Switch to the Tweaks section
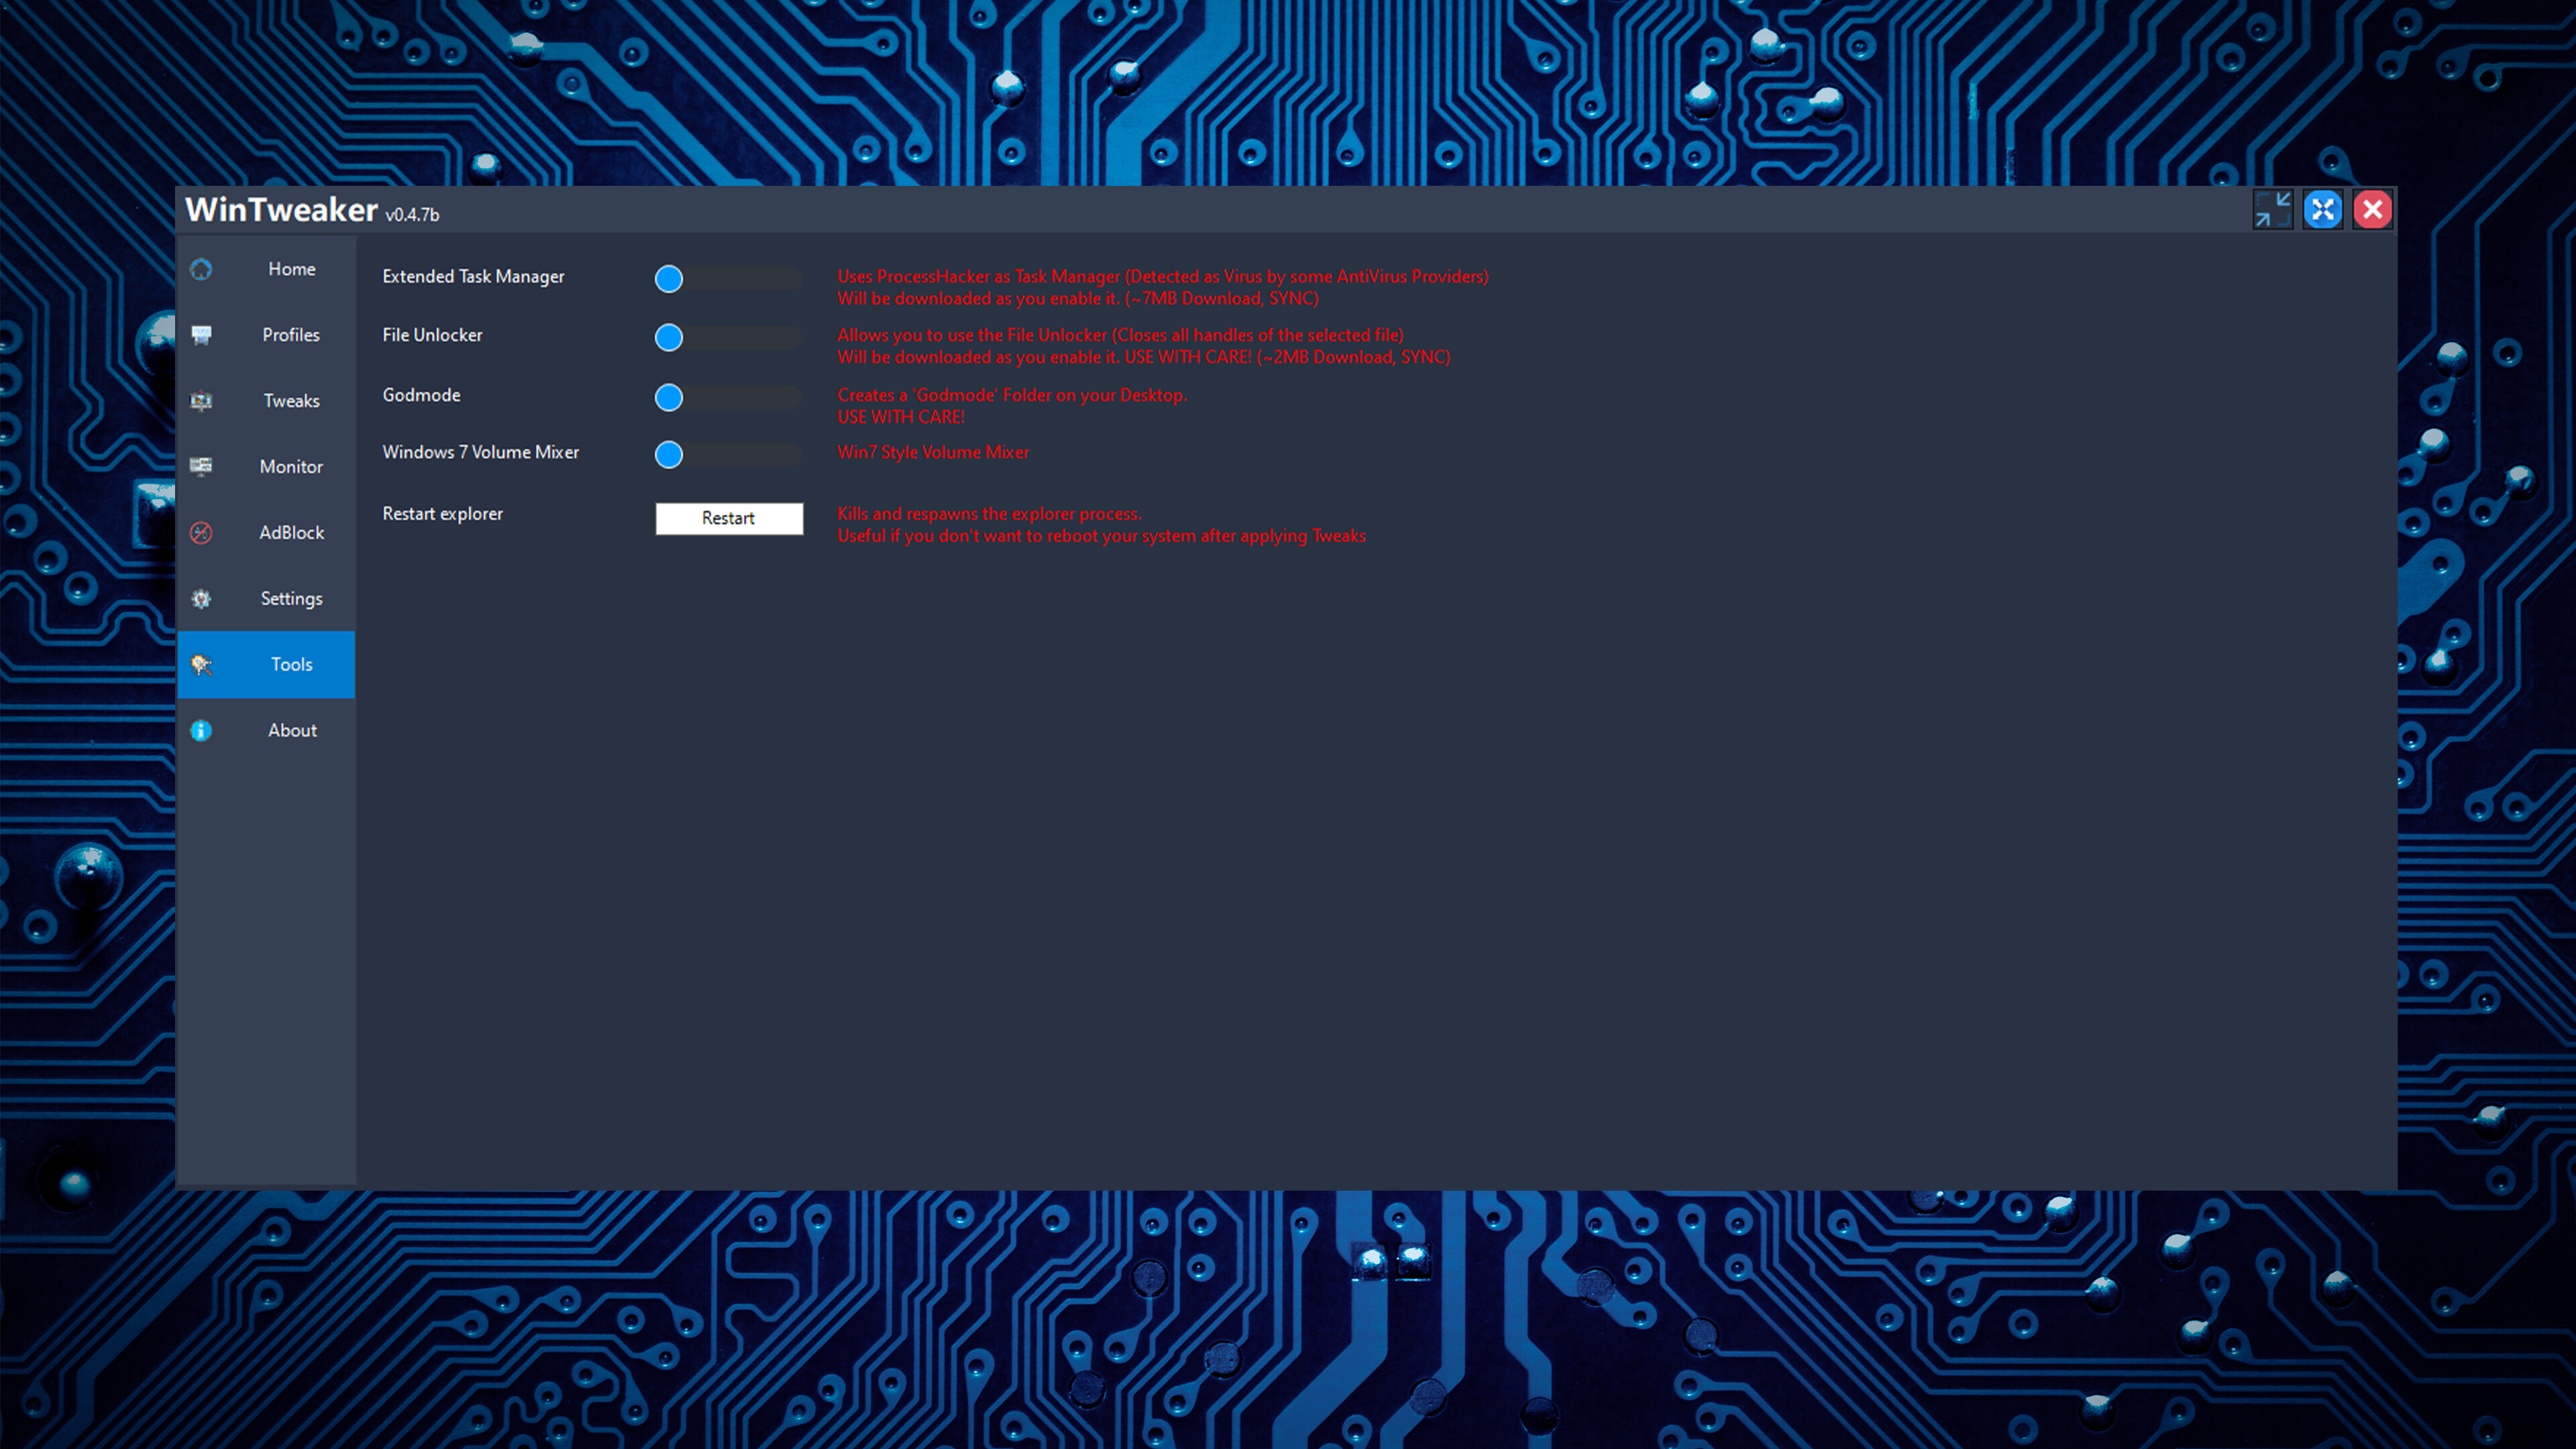The width and height of the screenshot is (2576, 1449). click(290, 400)
